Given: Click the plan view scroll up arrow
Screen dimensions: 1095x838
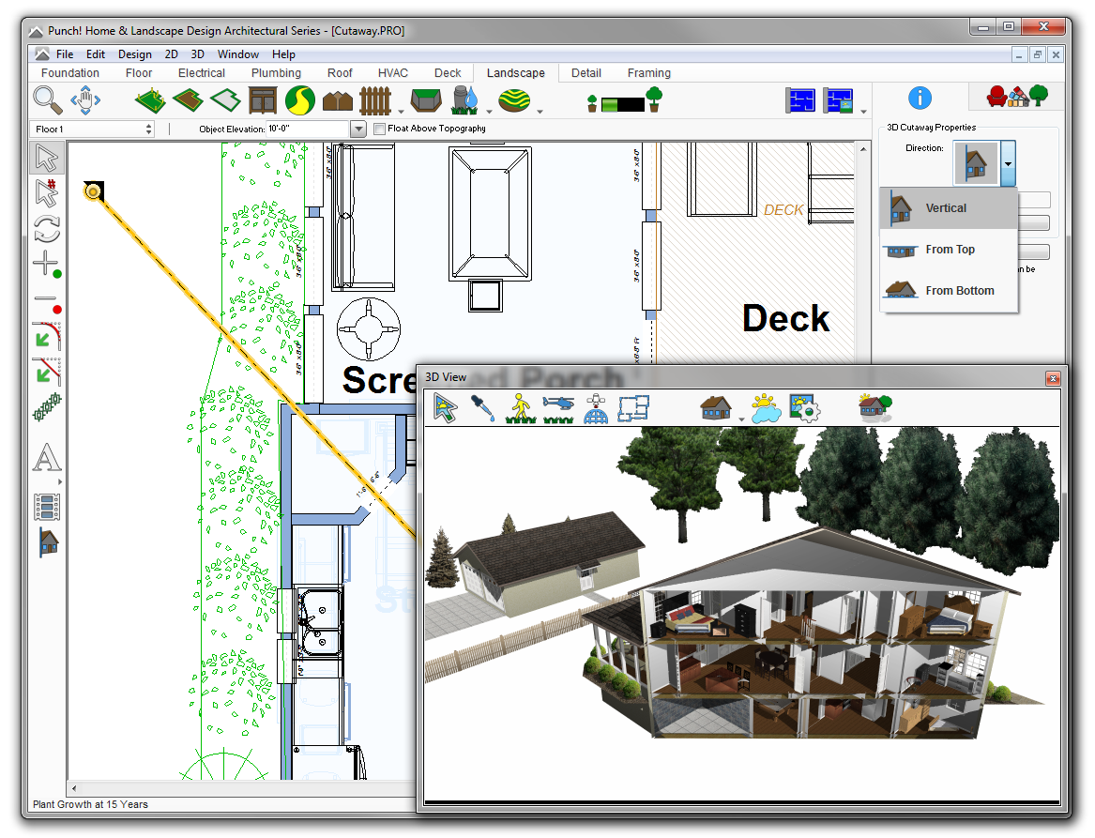Looking at the screenshot, I should click(x=864, y=149).
